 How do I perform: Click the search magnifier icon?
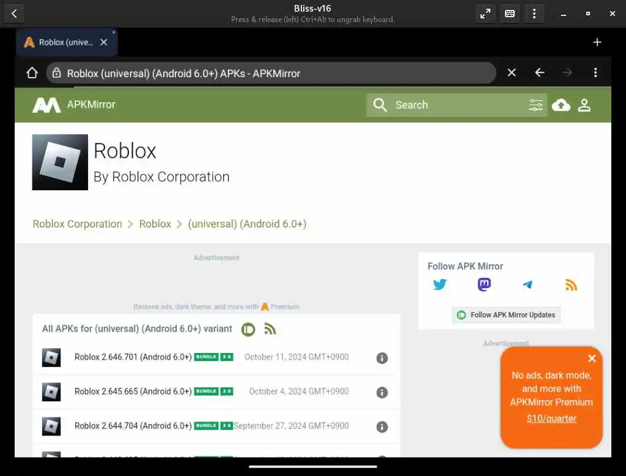tap(380, 105)
